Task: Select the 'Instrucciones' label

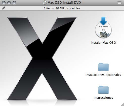Action: click(103, 98)
